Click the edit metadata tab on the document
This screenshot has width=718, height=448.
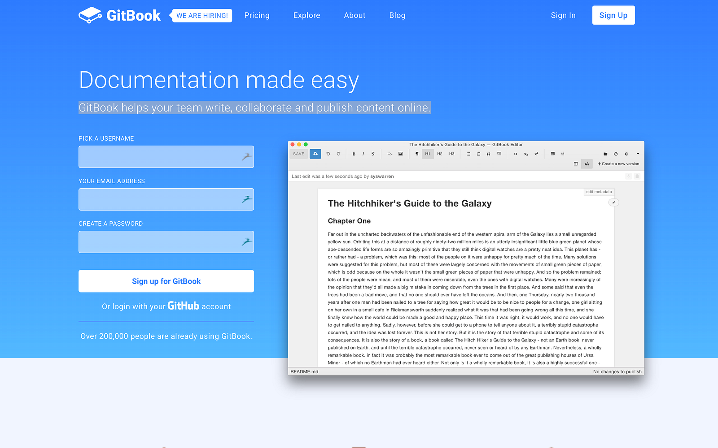point(599,192)
